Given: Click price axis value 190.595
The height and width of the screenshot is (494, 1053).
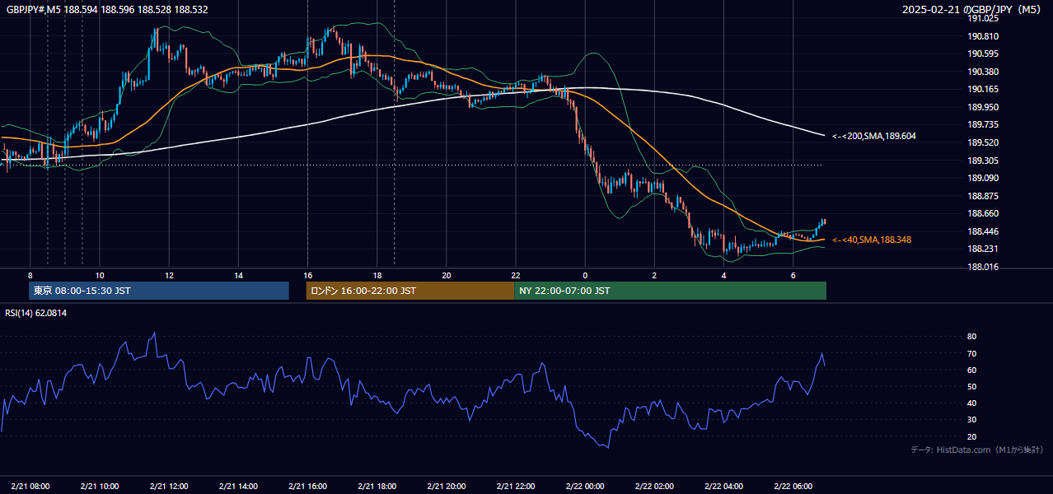Looking at the screenshot, I should click(983, 54).
